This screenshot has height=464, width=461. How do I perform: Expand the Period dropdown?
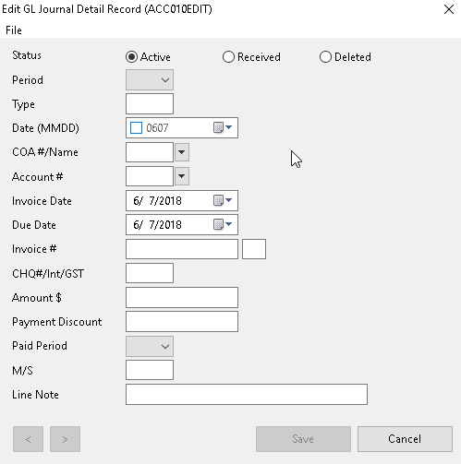click(150, 80)
